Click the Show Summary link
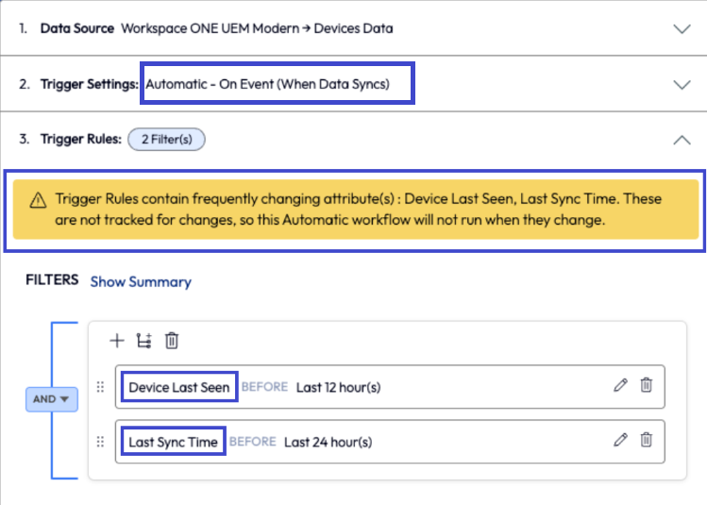Image resolution: width=707 pixels, height=505 pixels. point(141,282)
